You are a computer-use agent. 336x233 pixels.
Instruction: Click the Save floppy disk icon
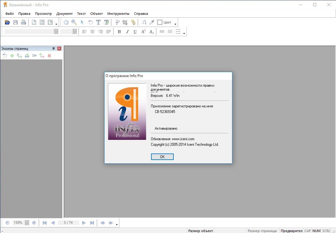point(16,22)
